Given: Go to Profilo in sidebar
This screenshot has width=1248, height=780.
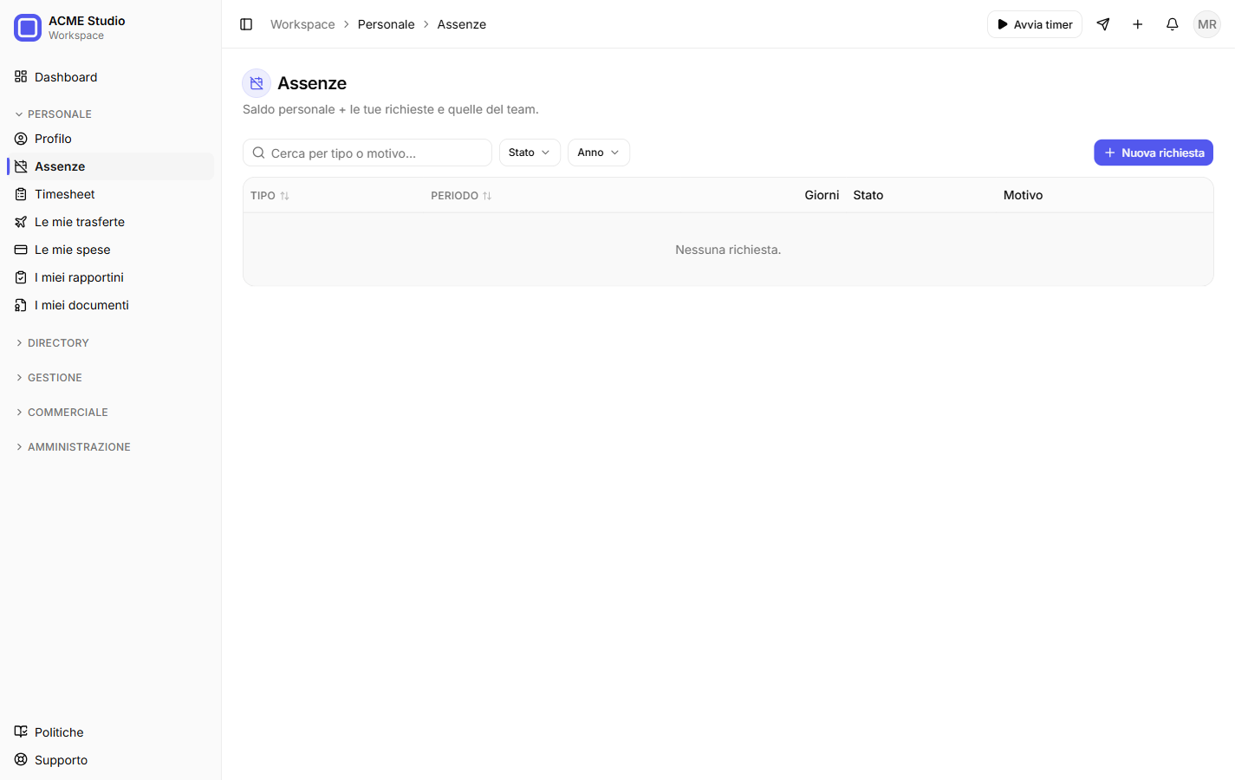Looking at the screenshot, I should pyautogui.click(x=110, y=139).
